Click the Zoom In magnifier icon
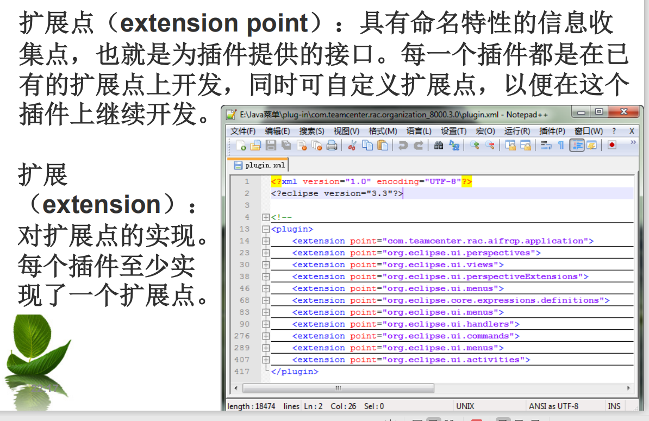649x421 pixels. point(475,145)
